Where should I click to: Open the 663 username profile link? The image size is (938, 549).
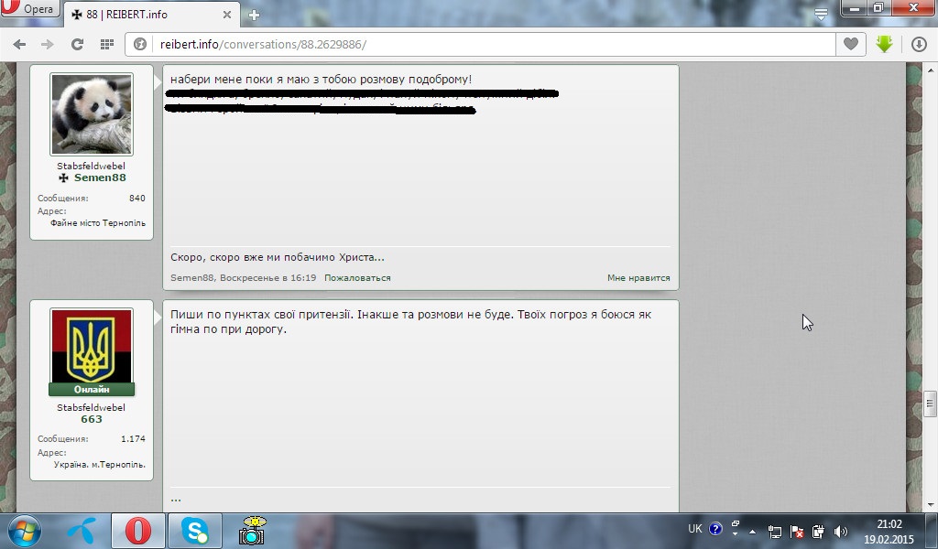tap(92, 419)
